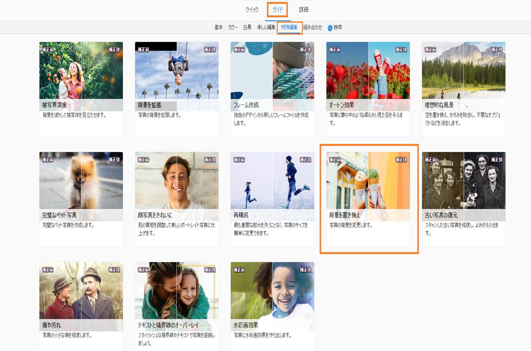Click the 水彩画効果 title text
531x351 pixels.
click(246, 325)
